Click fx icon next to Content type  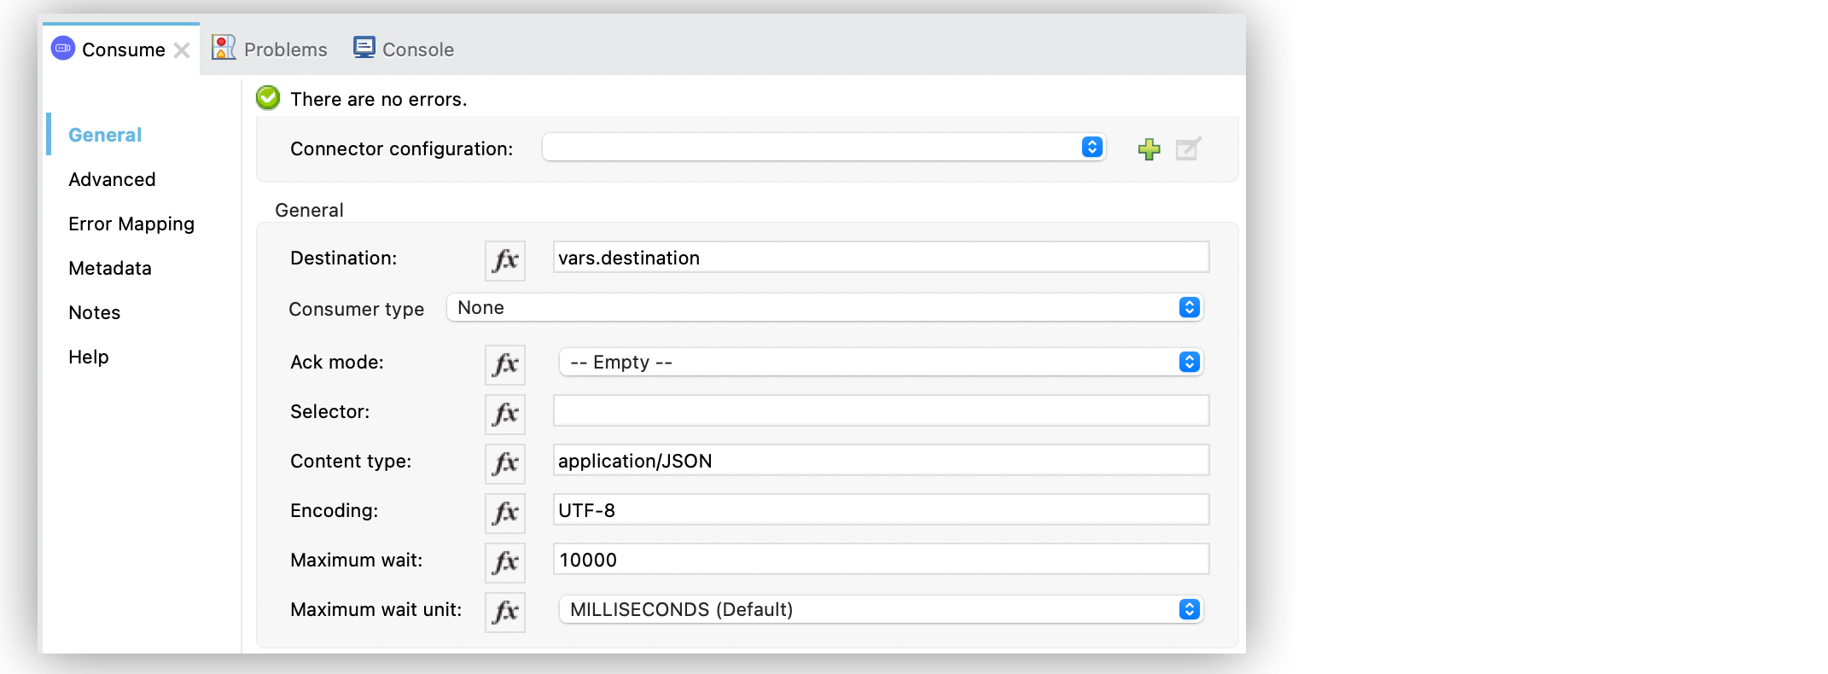(505, 463)
